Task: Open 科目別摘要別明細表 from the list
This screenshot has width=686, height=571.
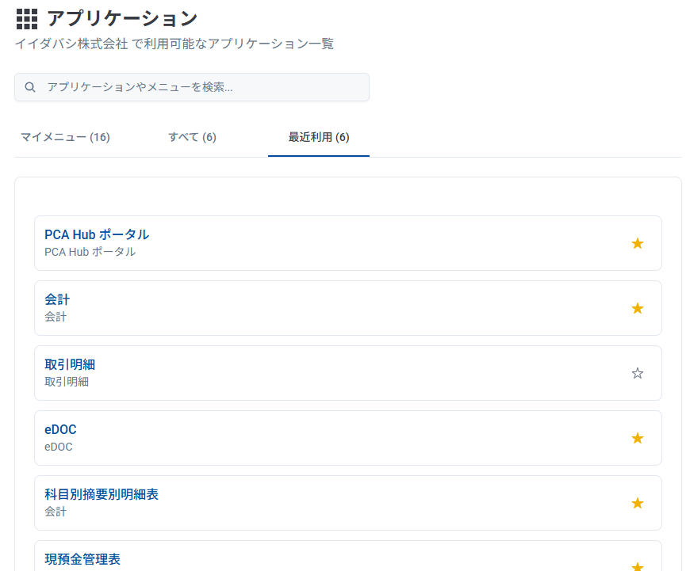Action: tap(102, 494)
